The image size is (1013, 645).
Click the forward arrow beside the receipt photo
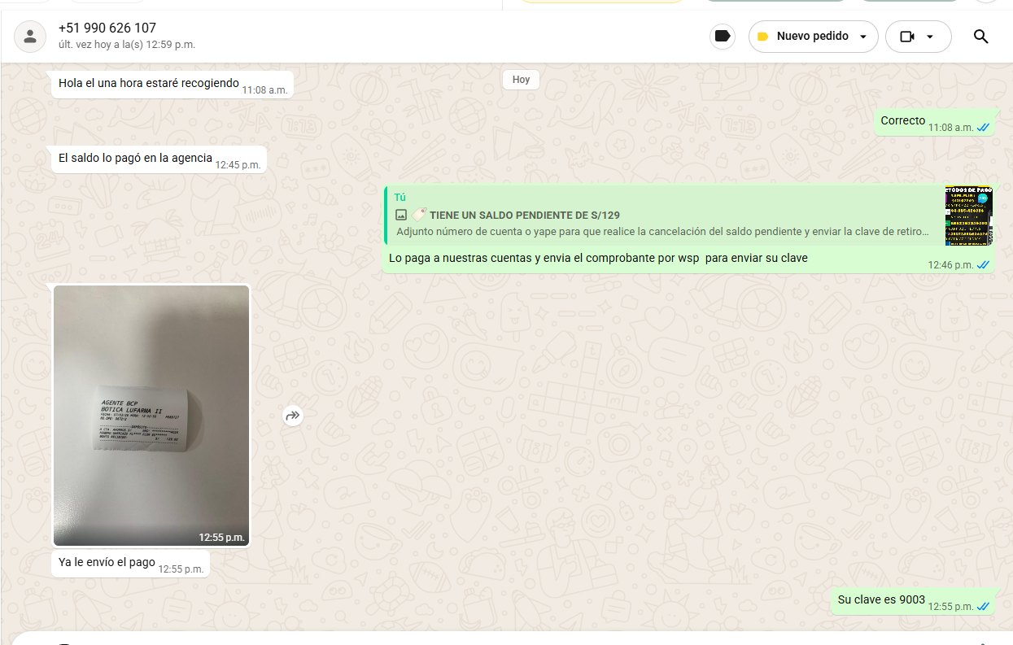tap(293, 416)
